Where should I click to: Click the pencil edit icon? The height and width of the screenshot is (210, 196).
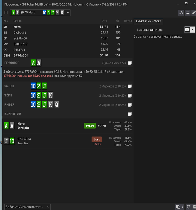coord(194,13)
